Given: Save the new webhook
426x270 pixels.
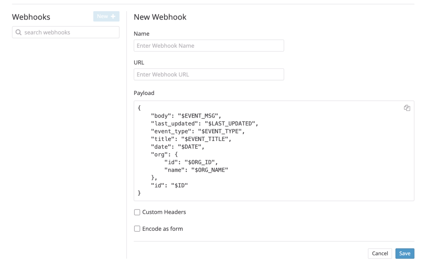Looking at the screenshot, I should pyautogui.click(x=404, y=253).
